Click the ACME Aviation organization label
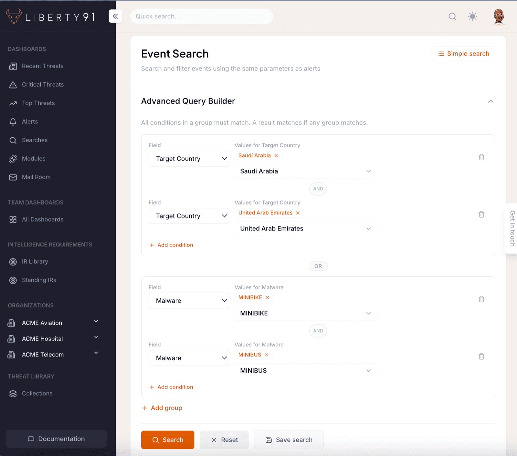Viewport: 517px width, 456px height. pyautogui.click(x=42, y=323)
